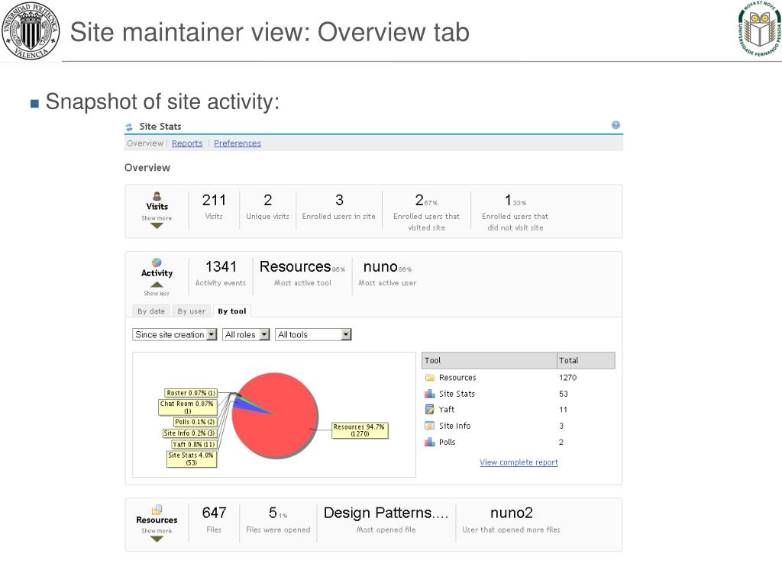This screenshot has height=586, width=782.
Task: Click the Polls bar chart icon in table
Action: (429, 442)
